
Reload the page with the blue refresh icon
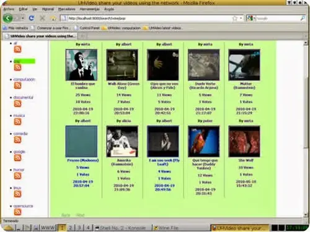click(x=32, y=18)
